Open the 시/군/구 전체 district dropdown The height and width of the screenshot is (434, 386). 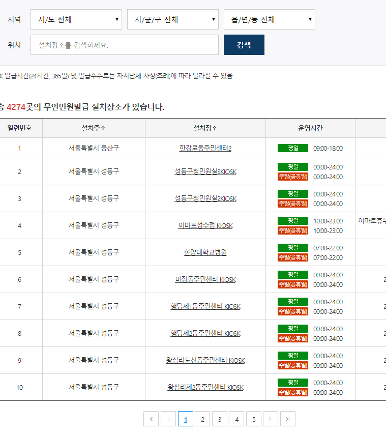[173, 19]
